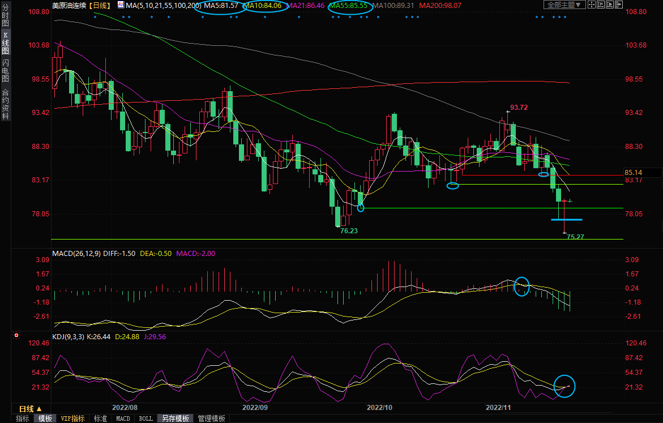The width and height of the screenshot is (663, 423).
Task: Click the KDJ(9,3,3) indicator label
Action: pyautogui.click(x=67, y=336)
